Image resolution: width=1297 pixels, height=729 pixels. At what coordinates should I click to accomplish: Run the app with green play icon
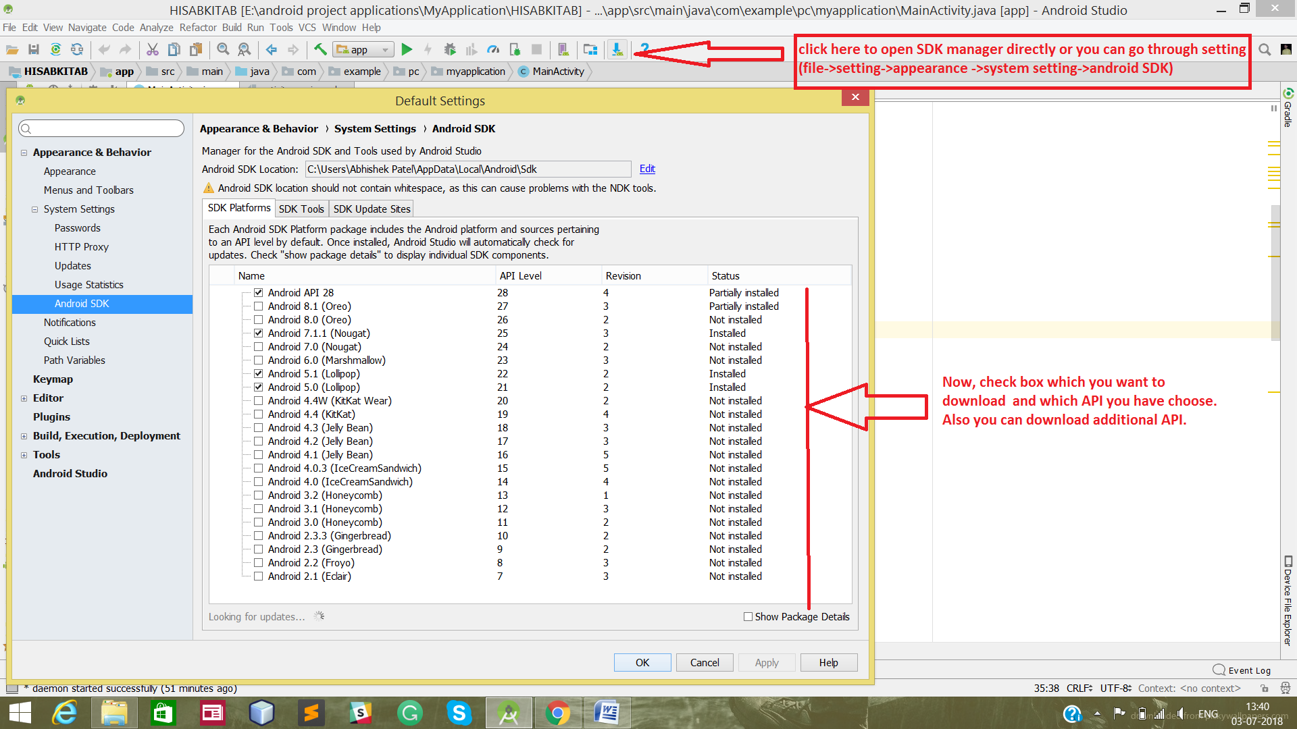[x=407, y=49]
